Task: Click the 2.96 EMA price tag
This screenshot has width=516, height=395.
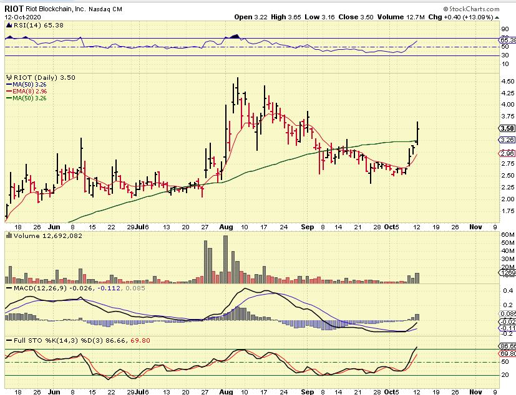Action: coord(507,153)
